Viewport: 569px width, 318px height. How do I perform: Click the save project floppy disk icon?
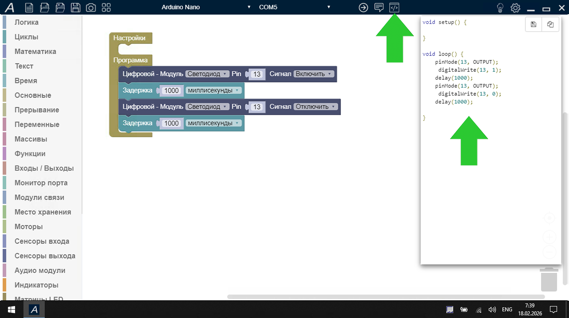[x=76, y=7]
